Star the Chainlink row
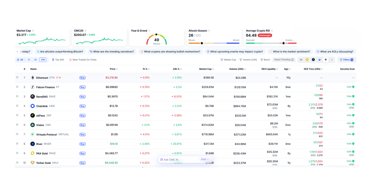This screenshot has height=196, width=373. 17,106
